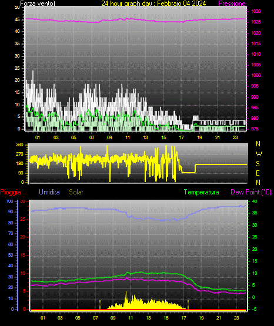Screen dimensions: 274x326
Task: Click hour '21' under the temperature graph
Action: pos(219,318)
